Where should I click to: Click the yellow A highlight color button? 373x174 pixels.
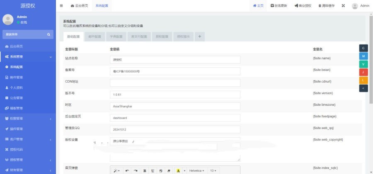pyautogui.click(x=178, y=170)
